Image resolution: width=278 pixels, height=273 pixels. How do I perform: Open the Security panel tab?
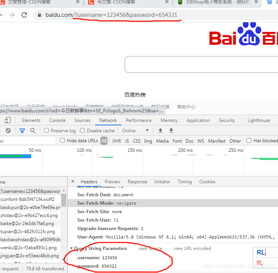coord(227,120)
